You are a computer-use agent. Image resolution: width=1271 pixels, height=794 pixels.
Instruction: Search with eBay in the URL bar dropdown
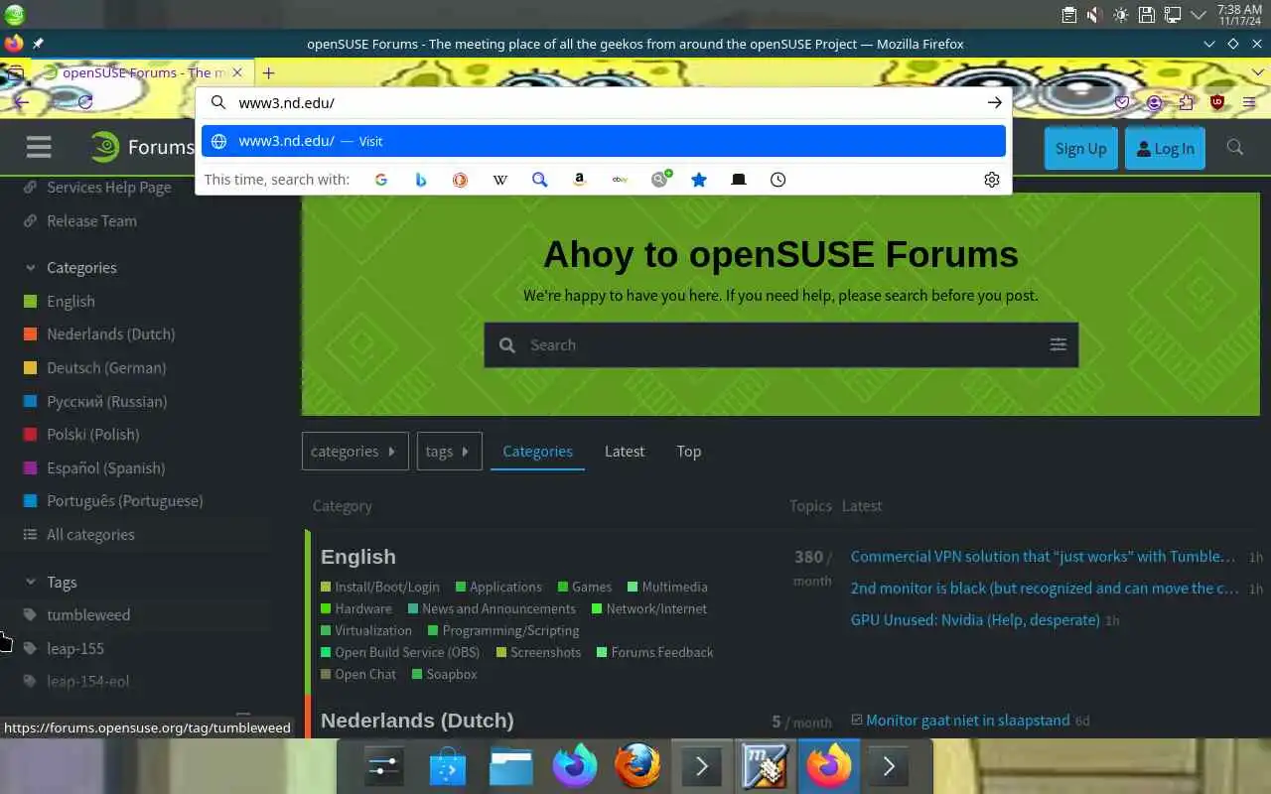tap(620, 180)
